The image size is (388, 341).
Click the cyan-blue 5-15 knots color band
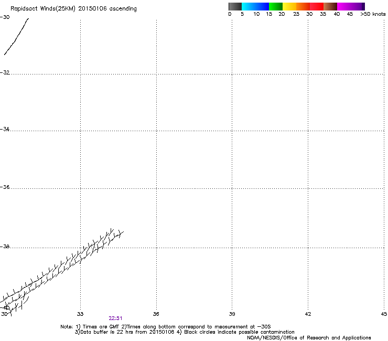[x=255, y=6]
